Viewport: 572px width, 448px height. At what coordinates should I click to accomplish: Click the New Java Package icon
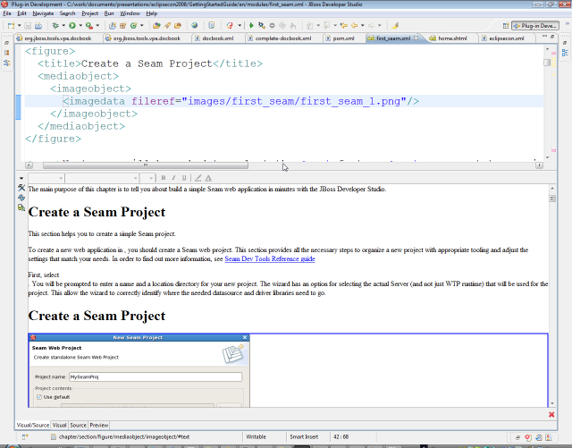[123, 26]
